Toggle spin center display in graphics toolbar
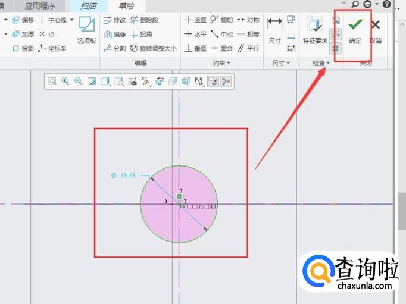This screenshot has height=304, width=406. pyautogui.click(x=226, y=82)
